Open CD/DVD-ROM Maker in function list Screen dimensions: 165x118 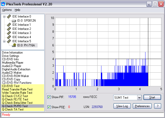(x=15, y=76)
